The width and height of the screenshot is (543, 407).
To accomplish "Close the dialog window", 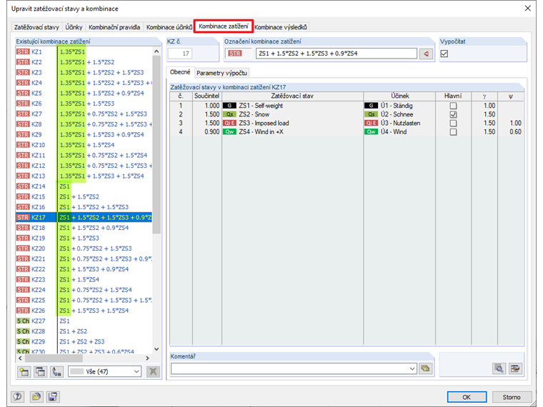I will click(x=527, y=9).
